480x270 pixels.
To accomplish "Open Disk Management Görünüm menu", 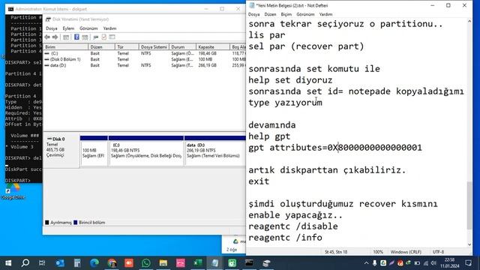I will [88, 28].
